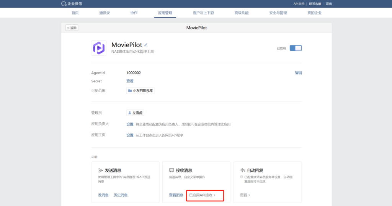Open the 客户与上下游 tab

[x=203, y=13]
